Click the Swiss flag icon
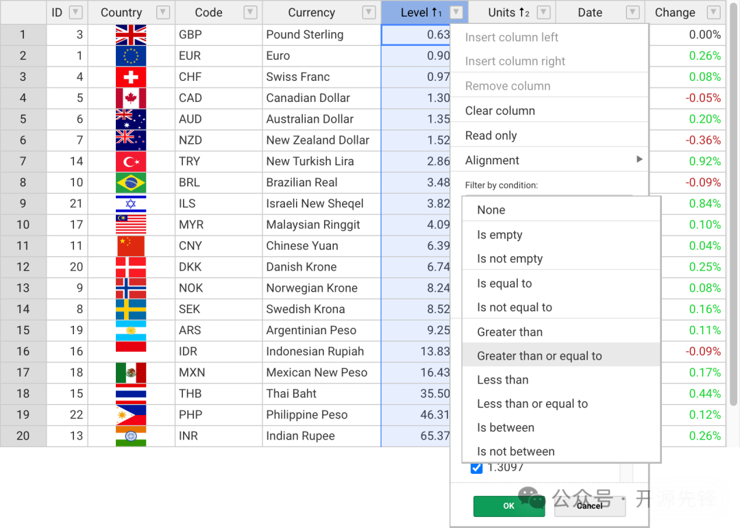This screenshot has width=740, height=528. click(x=131, y=77)
